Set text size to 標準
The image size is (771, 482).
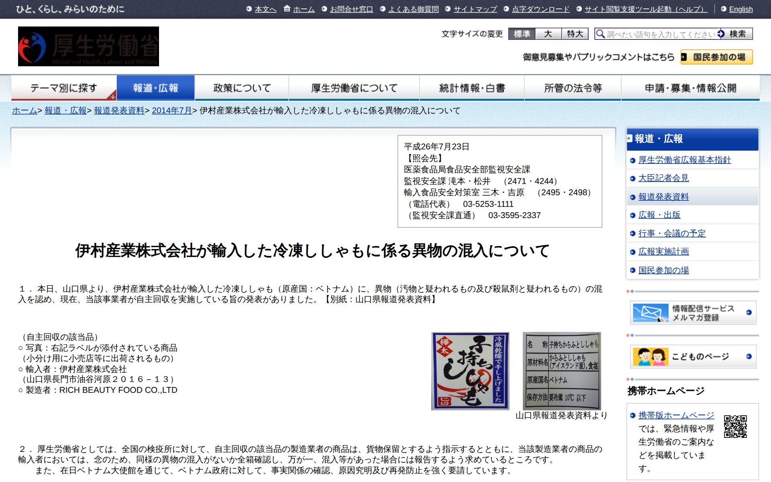pyautogui.click(x=522, y=34)
